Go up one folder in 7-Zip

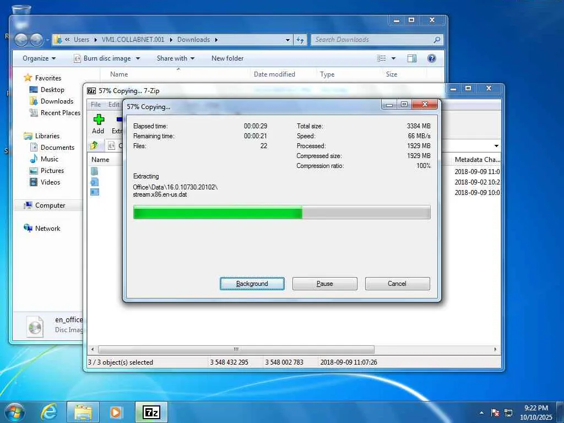click(94, 145)
